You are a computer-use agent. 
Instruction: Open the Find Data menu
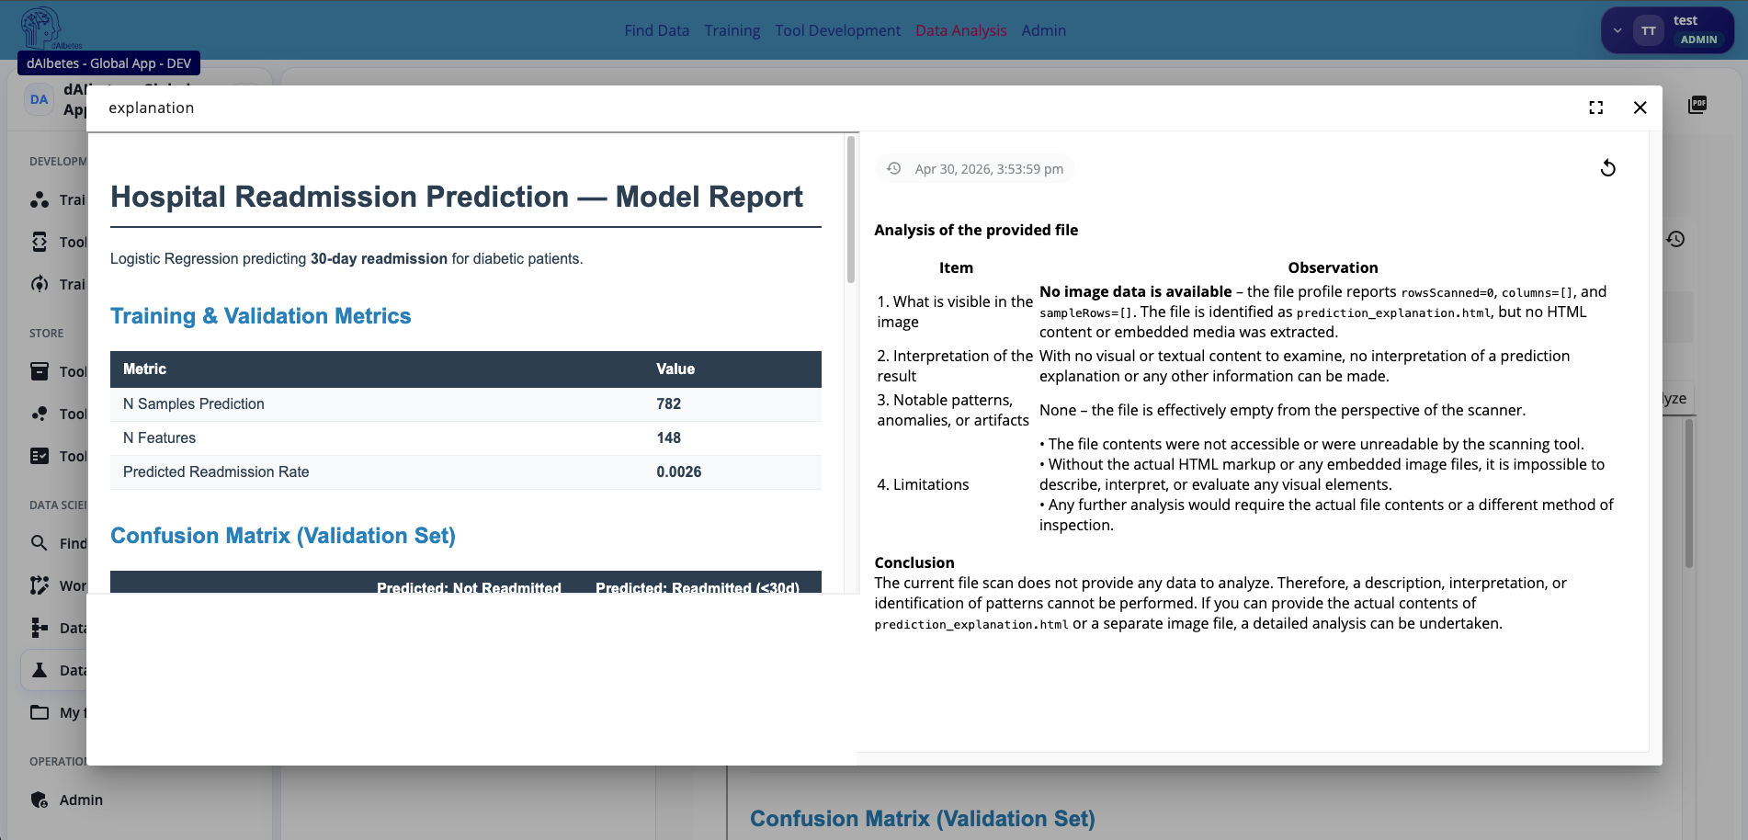[x=656, y=30]
